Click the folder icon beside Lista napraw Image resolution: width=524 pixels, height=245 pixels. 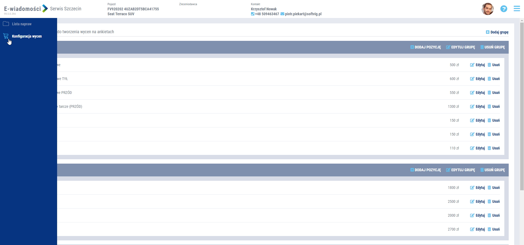(x=6, y=24)
